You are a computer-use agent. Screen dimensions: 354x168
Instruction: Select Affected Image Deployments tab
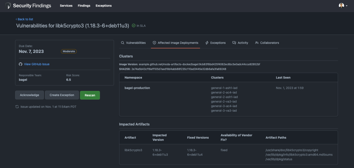click(175, 43)
